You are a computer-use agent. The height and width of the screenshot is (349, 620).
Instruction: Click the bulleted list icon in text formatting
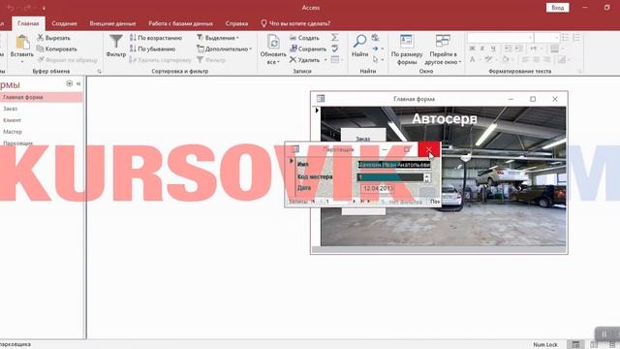[x=566, y=38]
